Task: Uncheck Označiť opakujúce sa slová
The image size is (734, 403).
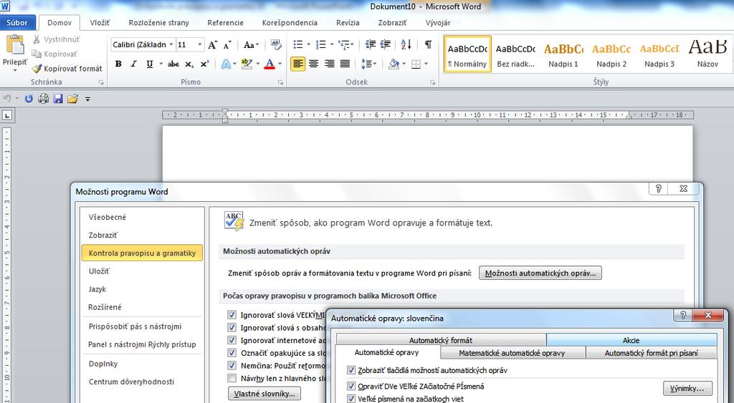Action: pyautogui.click(x=232, y=352)
